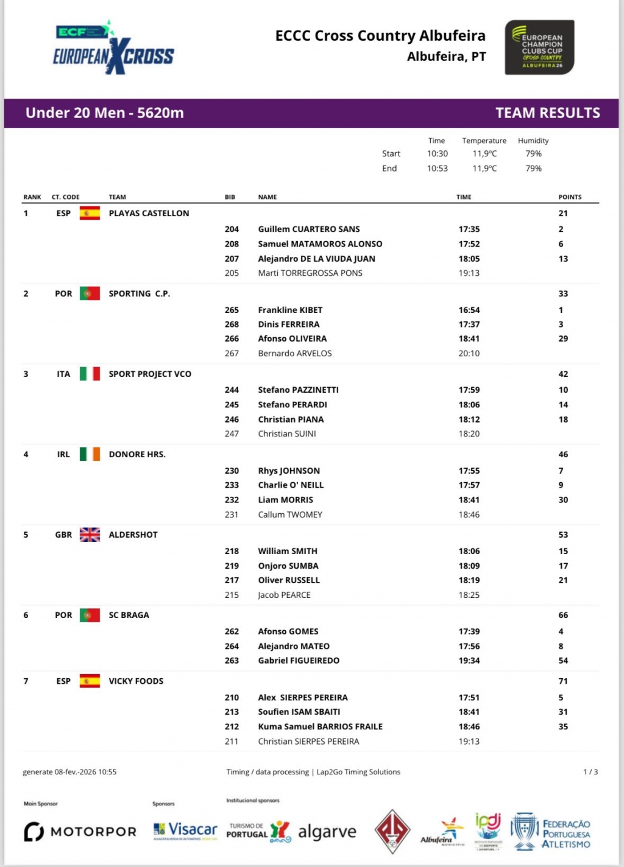The height and width of the screenshot is (867, 624).
Task: Click the algarve sponsor logo
Action: pyautogui.click(x=327, y=832)
